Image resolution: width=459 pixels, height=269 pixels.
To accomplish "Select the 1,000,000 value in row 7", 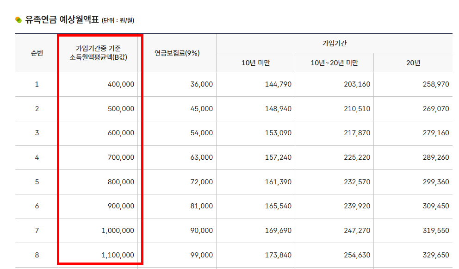I will pos(117,231).
